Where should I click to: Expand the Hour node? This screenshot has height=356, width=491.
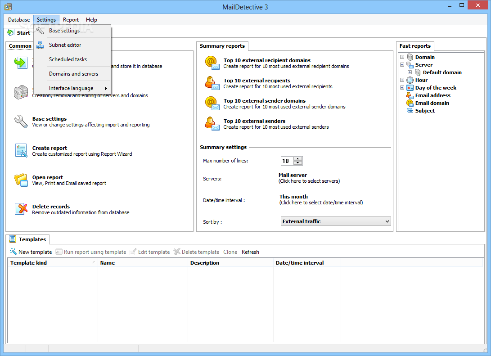click(402, 80)
